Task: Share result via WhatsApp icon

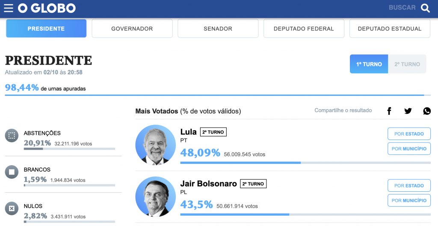Action: click(427, 111)
